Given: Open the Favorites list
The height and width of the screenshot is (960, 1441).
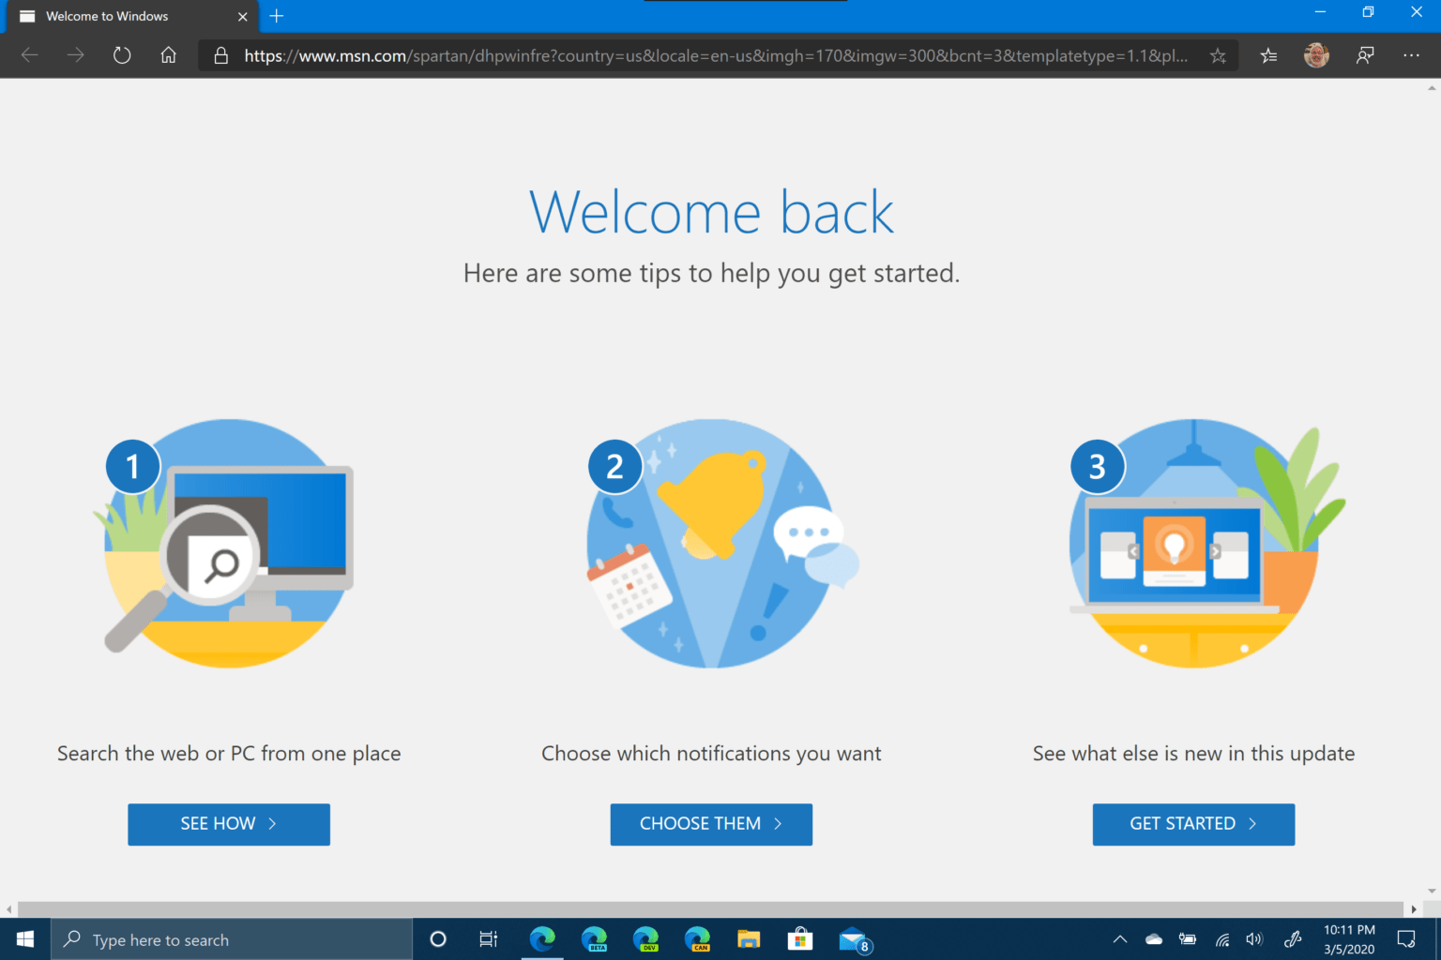Looking at the screenshot, I should click(1268, 55).
